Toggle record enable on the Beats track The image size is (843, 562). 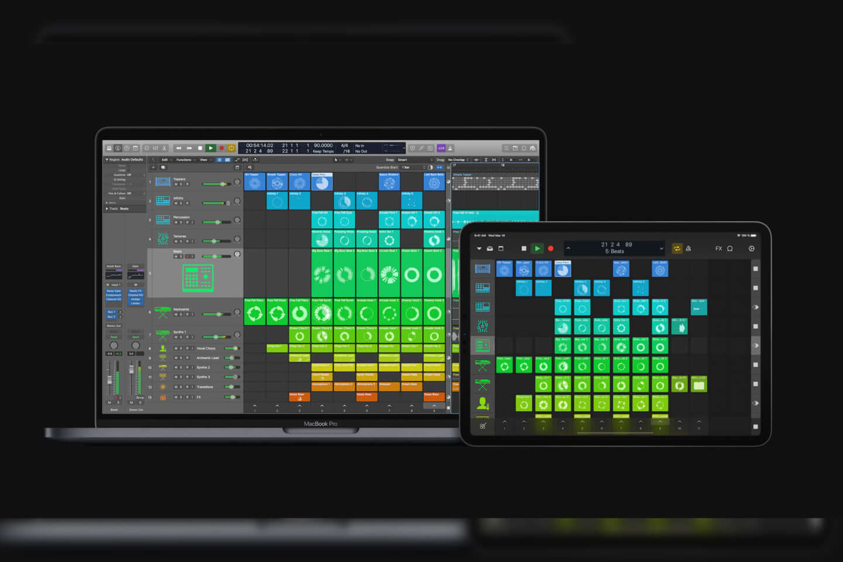tap(187, 256)
